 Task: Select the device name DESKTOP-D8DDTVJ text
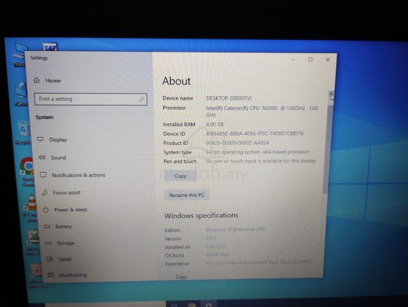(229, 98)
